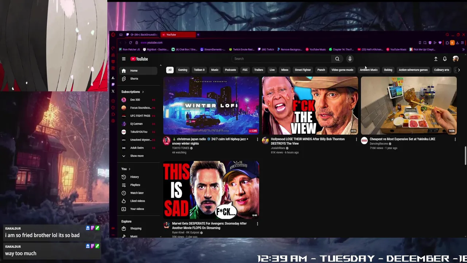The image size is (467, 263).
Task: Open the X panel in browser sidebar
Action: pos(113,91)
